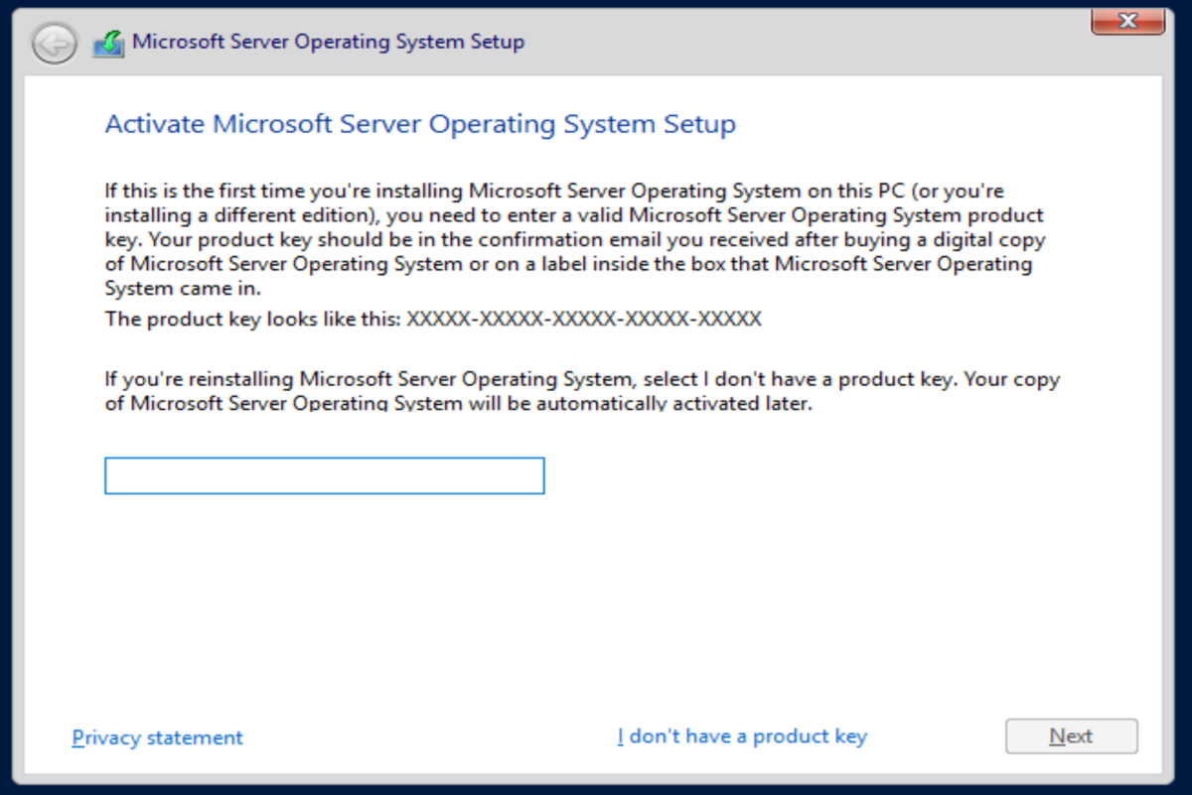The image size is (1192, 795).
Task: Click the Next button
Action: point(1071,735)
